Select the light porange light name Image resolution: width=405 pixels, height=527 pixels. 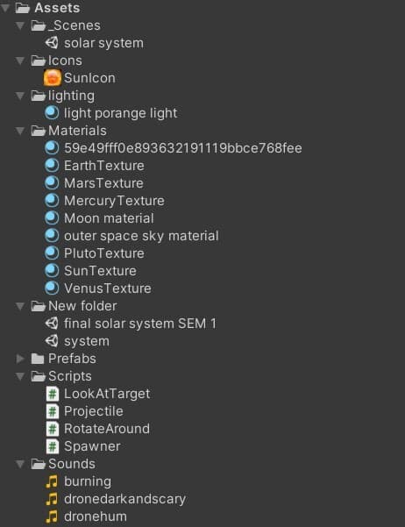pos(121,114)
